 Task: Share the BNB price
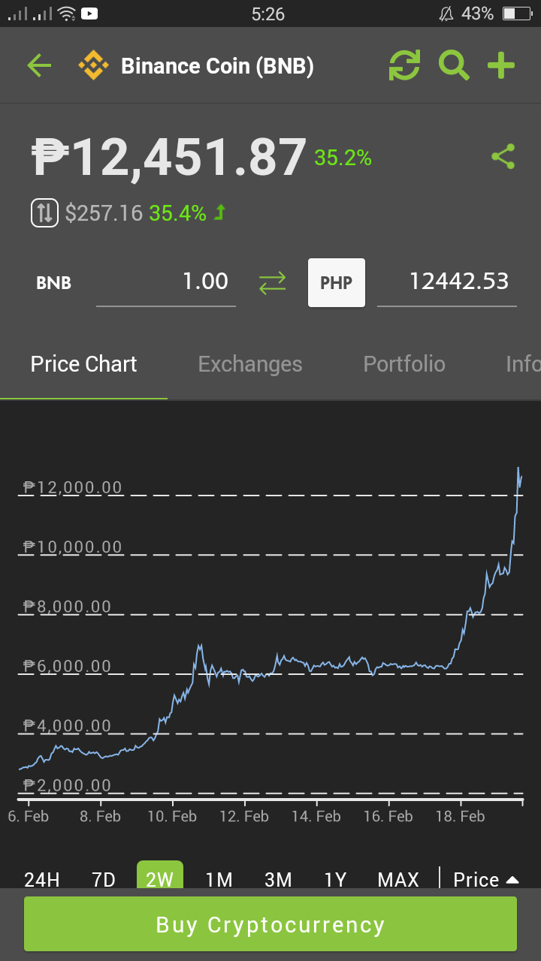tap(503, 157)
